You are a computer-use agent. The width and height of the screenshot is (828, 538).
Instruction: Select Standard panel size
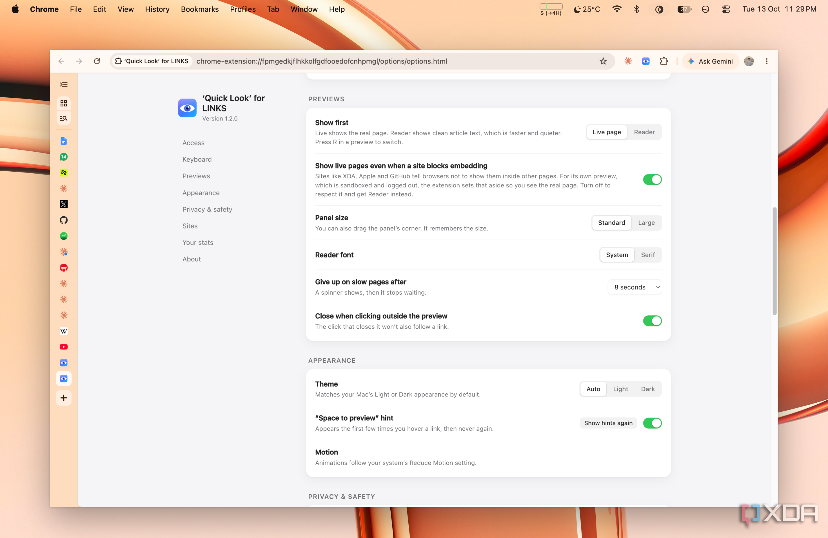(x=611, y=223)
